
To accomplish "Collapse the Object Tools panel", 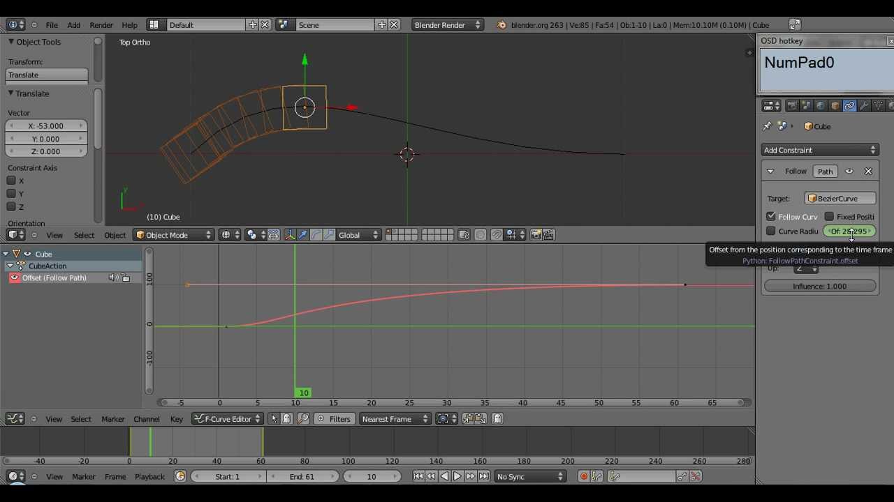I will tap(11, 42).
